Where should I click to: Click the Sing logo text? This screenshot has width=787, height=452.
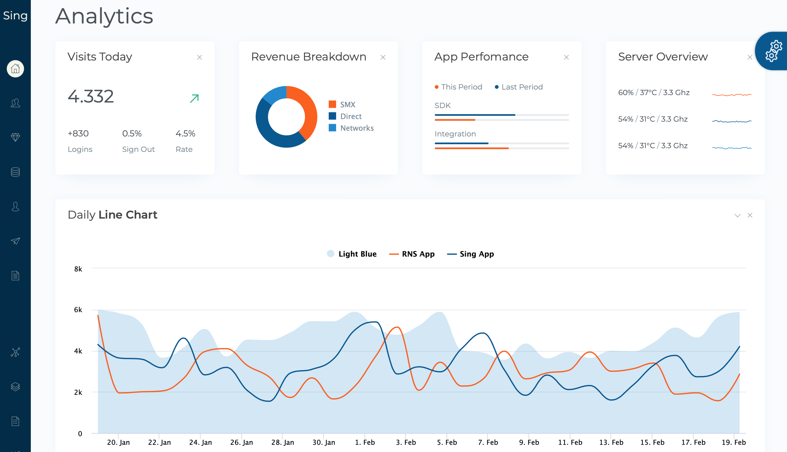[15, 15]
